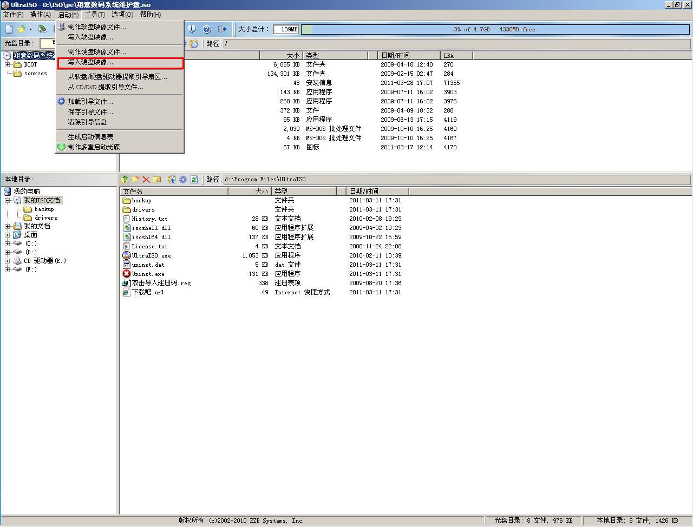Expand the 桌面 tree node
Screen dimensions: 693x527
pos(8,235)
